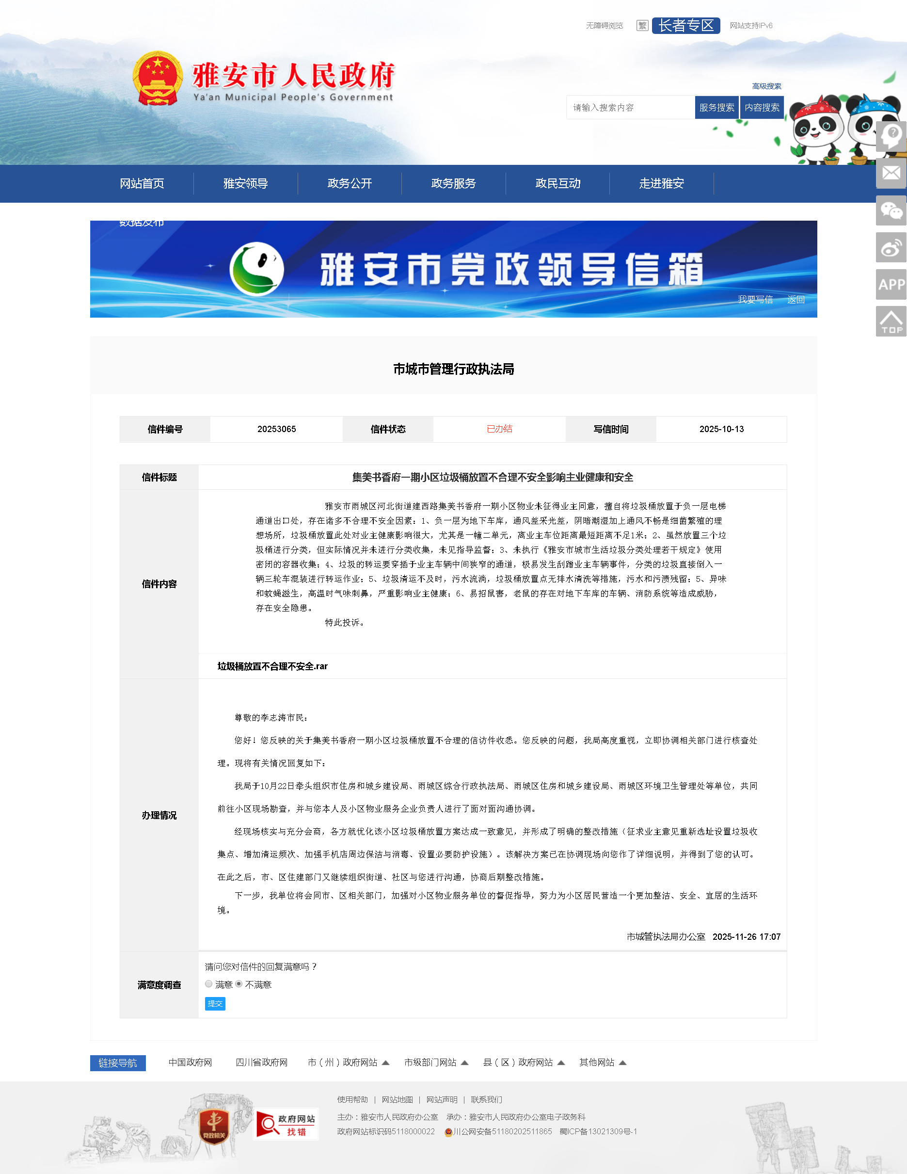
Task: Open the WeChat sidebar icon
Action: pyautogui.click(x=891, y=210)
